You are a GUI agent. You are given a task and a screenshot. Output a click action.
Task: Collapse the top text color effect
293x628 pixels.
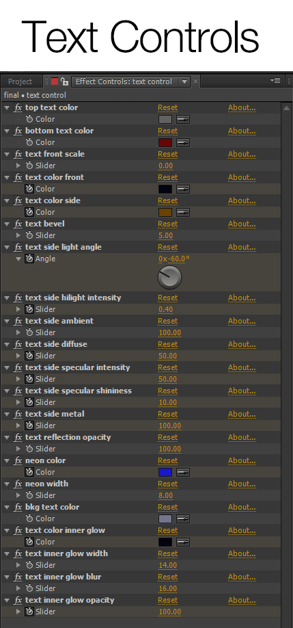tap(7, 107)
